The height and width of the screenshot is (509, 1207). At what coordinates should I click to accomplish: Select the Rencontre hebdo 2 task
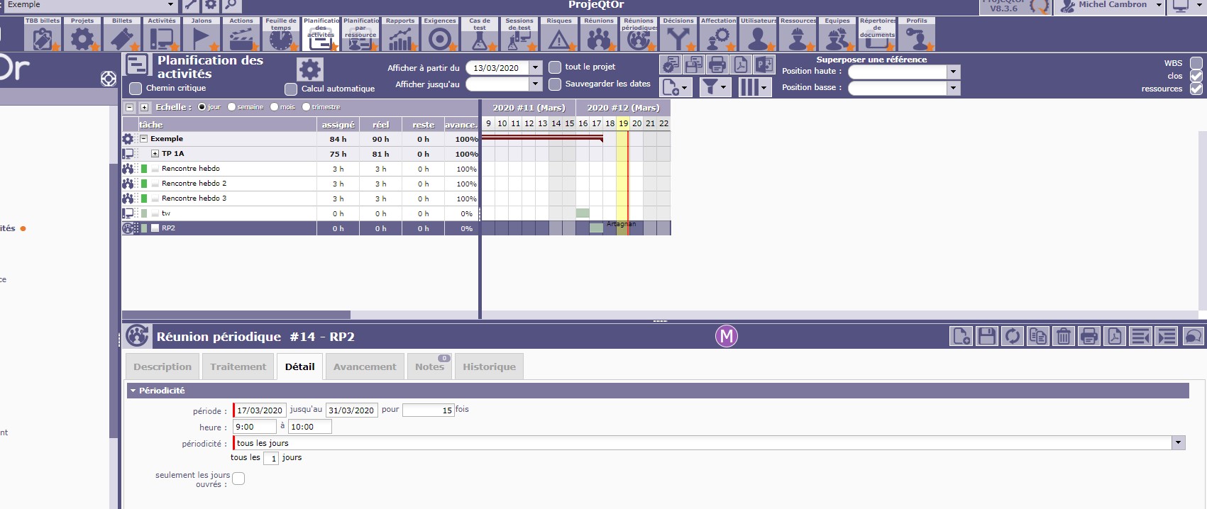(x=194, y=184)
